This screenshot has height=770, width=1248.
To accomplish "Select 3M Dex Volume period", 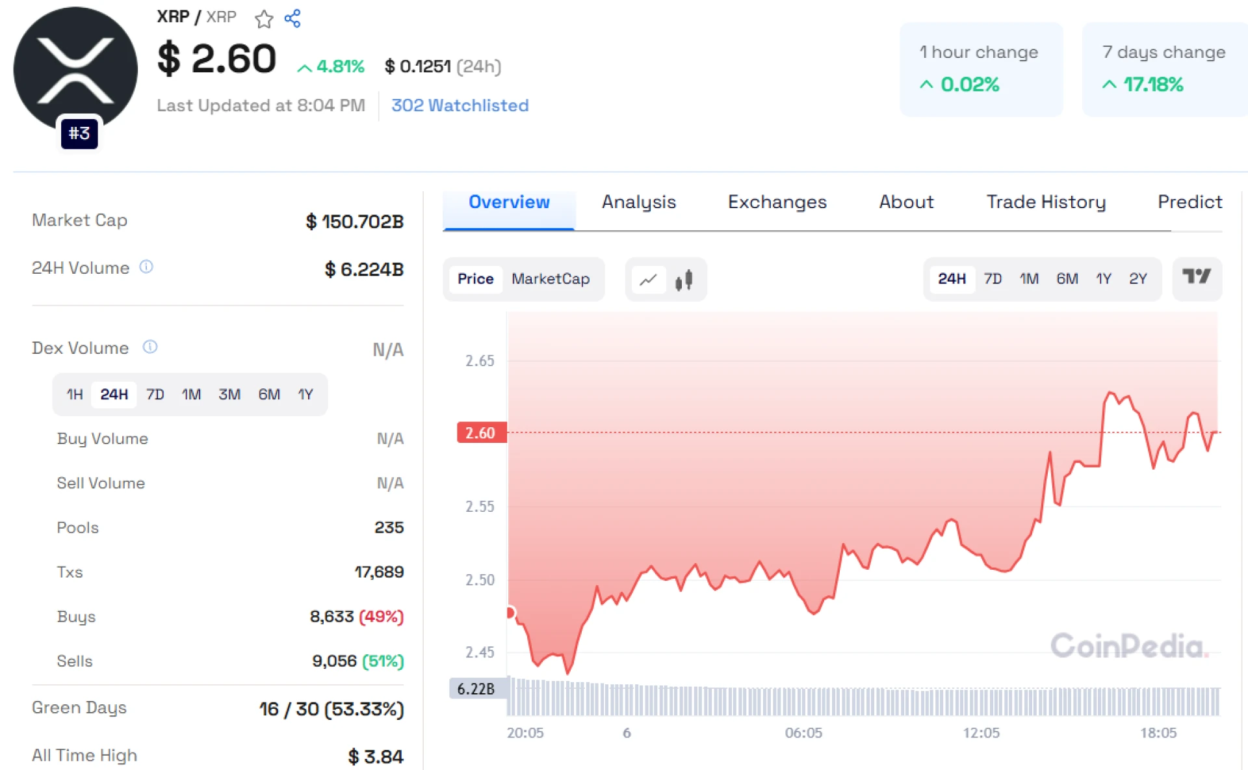I will click(x=229, y=394).
